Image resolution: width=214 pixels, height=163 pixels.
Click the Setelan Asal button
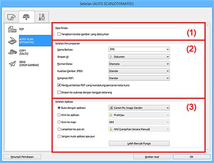(x=152, y=157)
